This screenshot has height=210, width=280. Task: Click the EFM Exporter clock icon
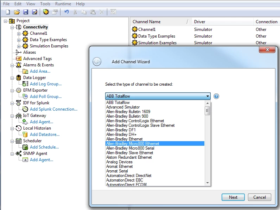coord(19,90)
